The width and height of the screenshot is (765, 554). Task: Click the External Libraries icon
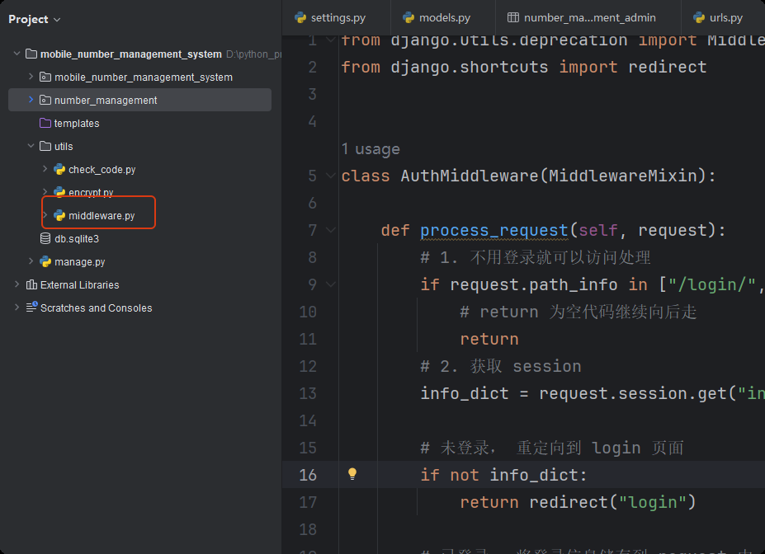pyautogui.click(x=31, y=284)
